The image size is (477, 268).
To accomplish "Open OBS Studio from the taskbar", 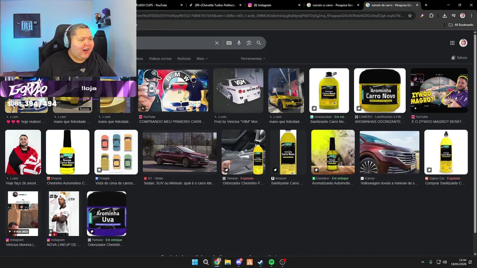I will coord(282,262).
